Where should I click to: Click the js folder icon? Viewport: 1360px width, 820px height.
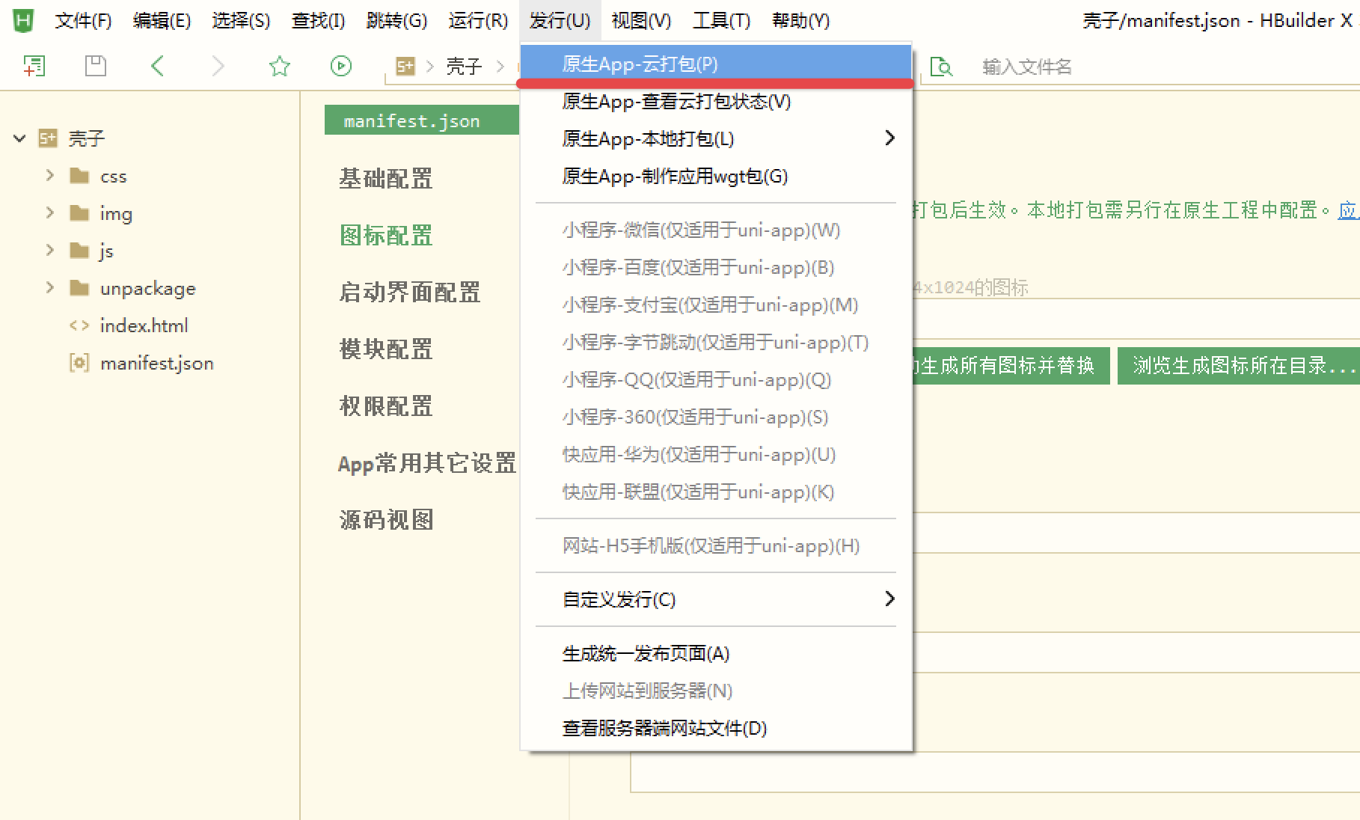[x=79, y=251]
